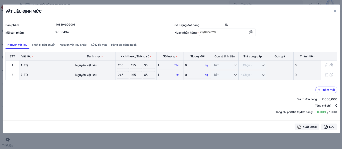Switch to Xử lý bề mặt tab
This screenshot has width=342, height=149.
pos(99,45)
